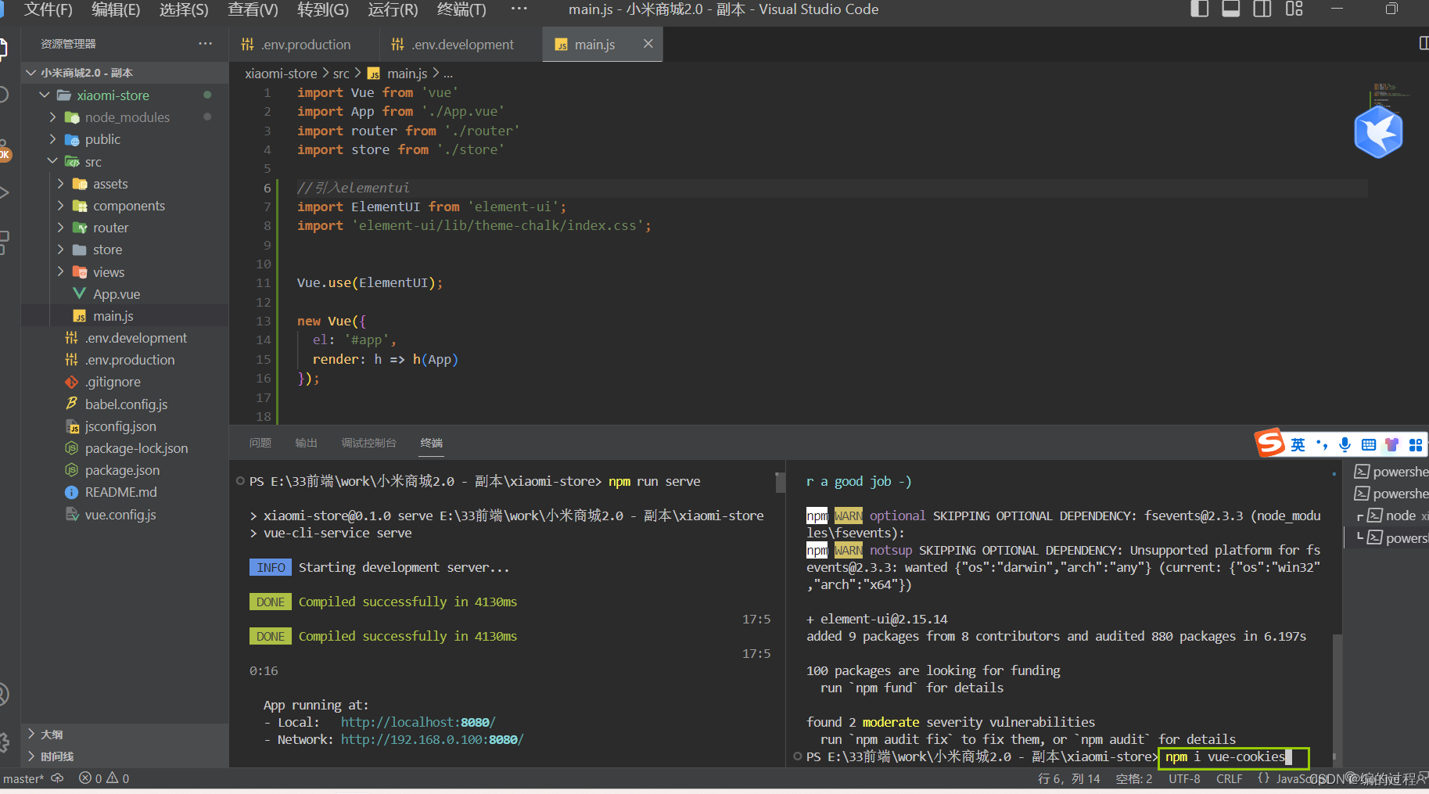Open vue.config.js file
Image resolution: width=1429 pixels, height=794 pixels.
pyautogui.click(x=125, y=515)
